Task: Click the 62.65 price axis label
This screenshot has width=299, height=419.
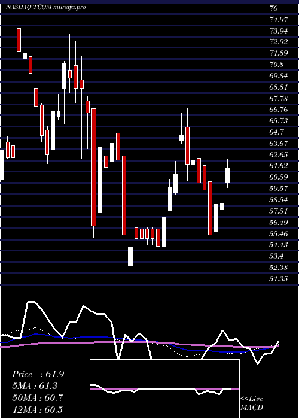Action: point(279,155)
